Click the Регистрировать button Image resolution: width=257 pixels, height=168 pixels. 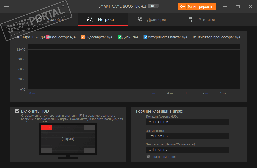197,7
